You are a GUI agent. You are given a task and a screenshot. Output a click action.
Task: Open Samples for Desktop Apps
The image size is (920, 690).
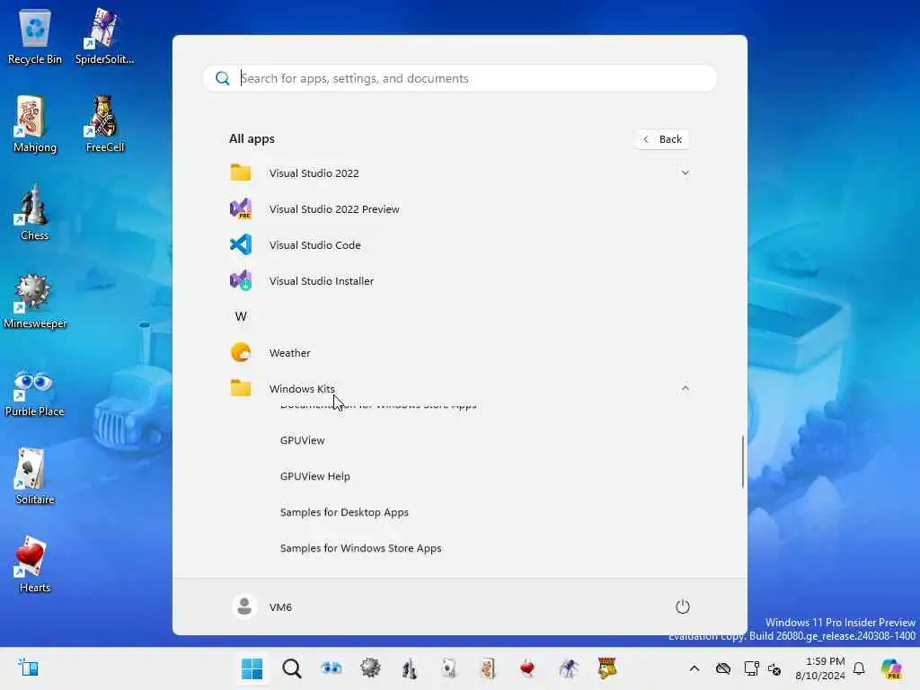coord(344,512)
